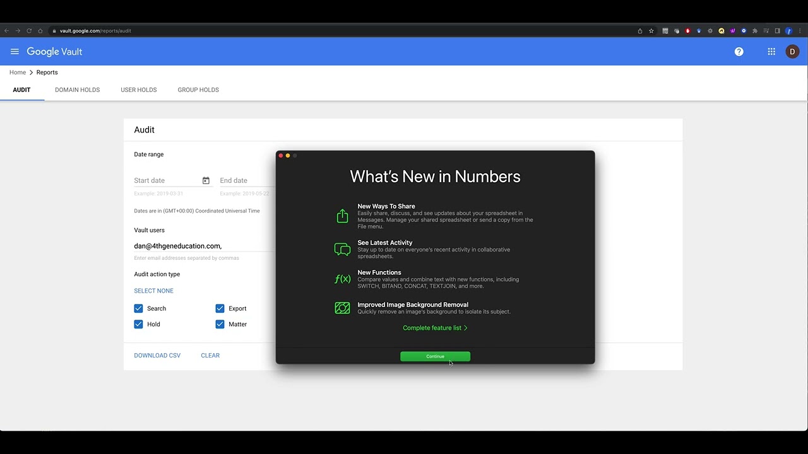Open the red hand blocker extension

click(x=687, y=31)
